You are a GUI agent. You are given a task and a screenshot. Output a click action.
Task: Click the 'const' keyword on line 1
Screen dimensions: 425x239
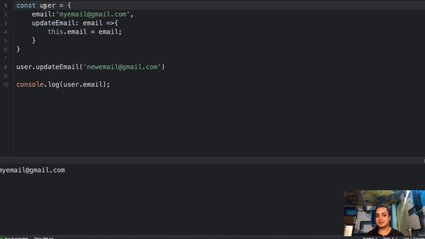click(26, 5)
